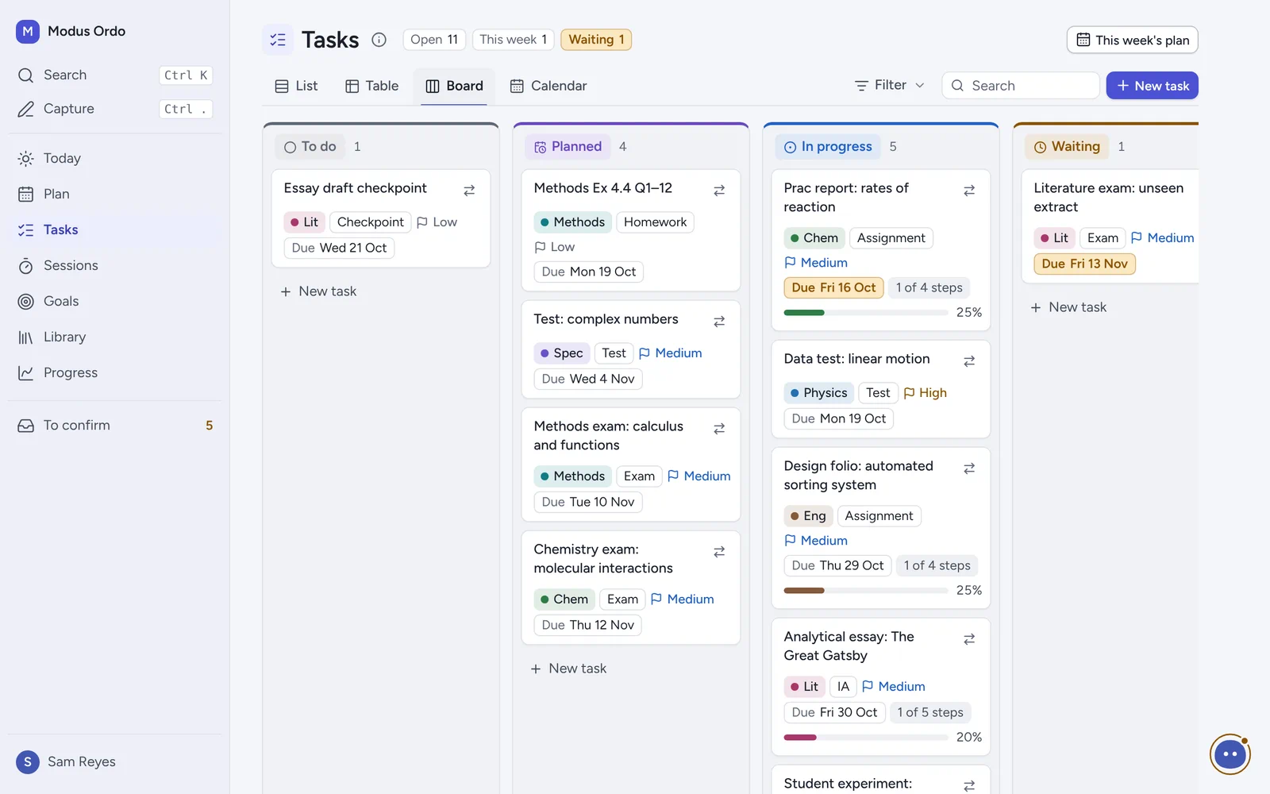Click move icon on Methods exam: calculus card
The image size is (1270, 794).
coord(719,429)
